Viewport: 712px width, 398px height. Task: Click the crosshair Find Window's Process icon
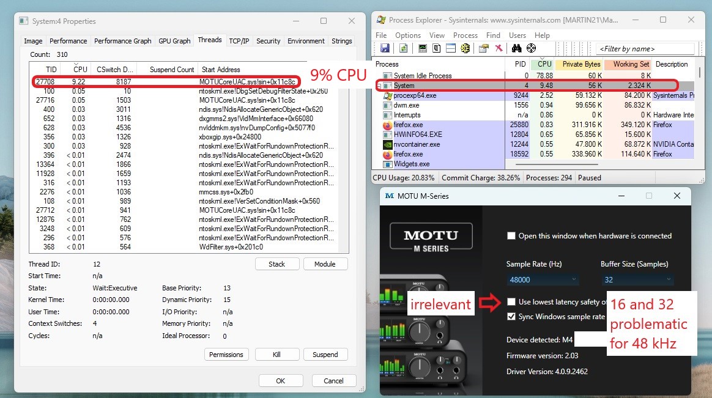click(x=531, y=48)
